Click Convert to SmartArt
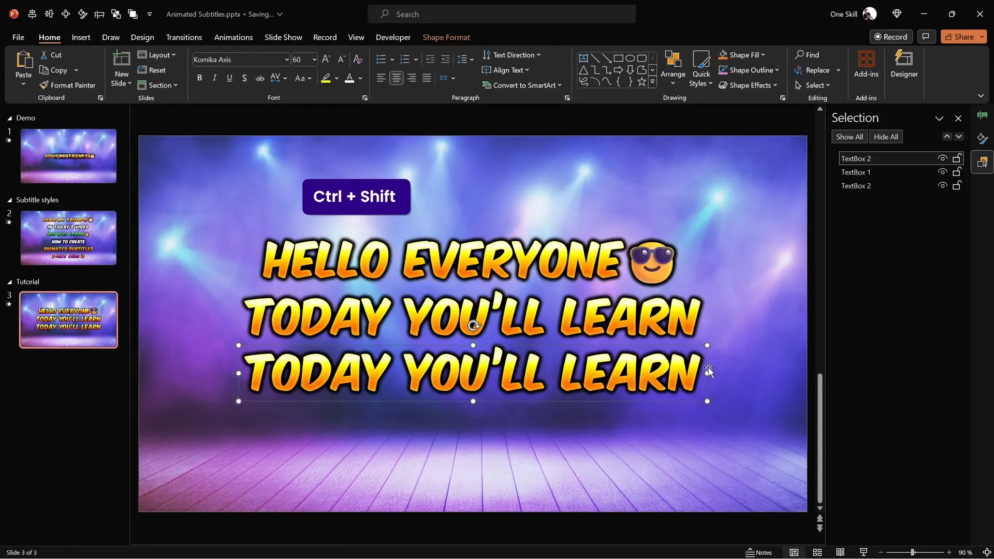Screen dimensions: 994x559 (521, 85)
